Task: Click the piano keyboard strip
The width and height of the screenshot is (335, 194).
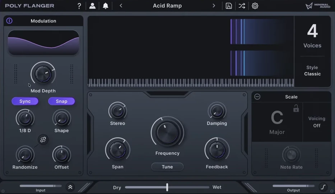Action: coord(191,83)
